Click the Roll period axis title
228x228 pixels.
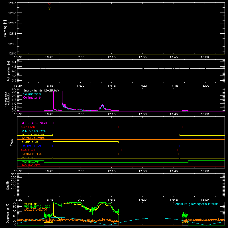tap(9, 71)
